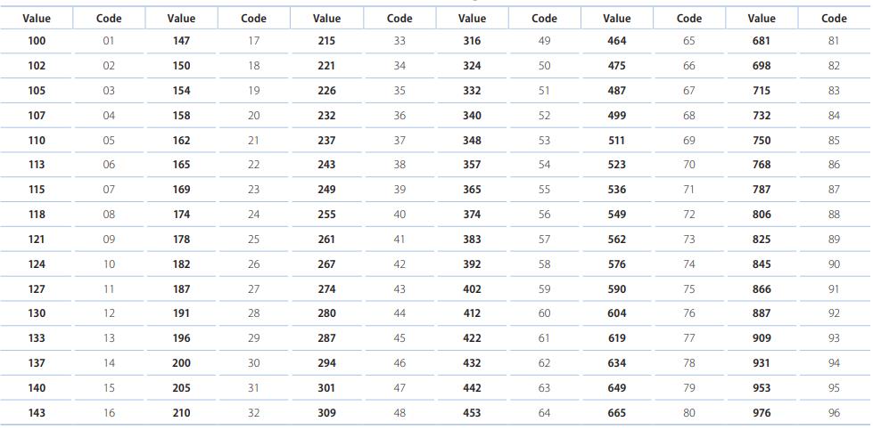Click the value 383 cell
This screenshot has height=430, width=873.
pos(472,239)
